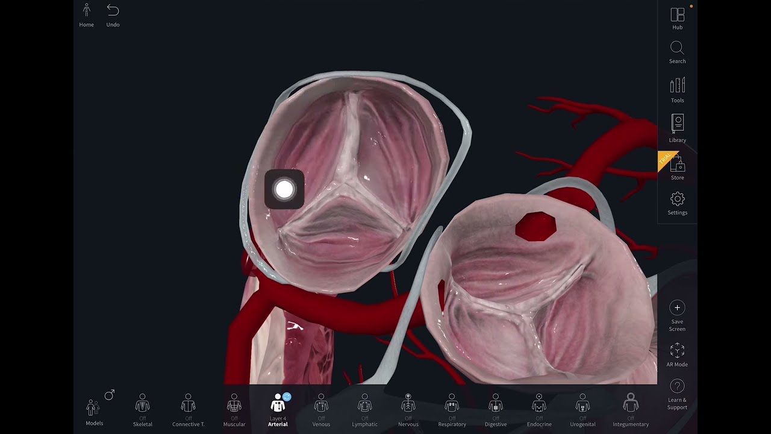Select the red hexagonal coronary opening
The image size is (771, 434).
[535, 227]
